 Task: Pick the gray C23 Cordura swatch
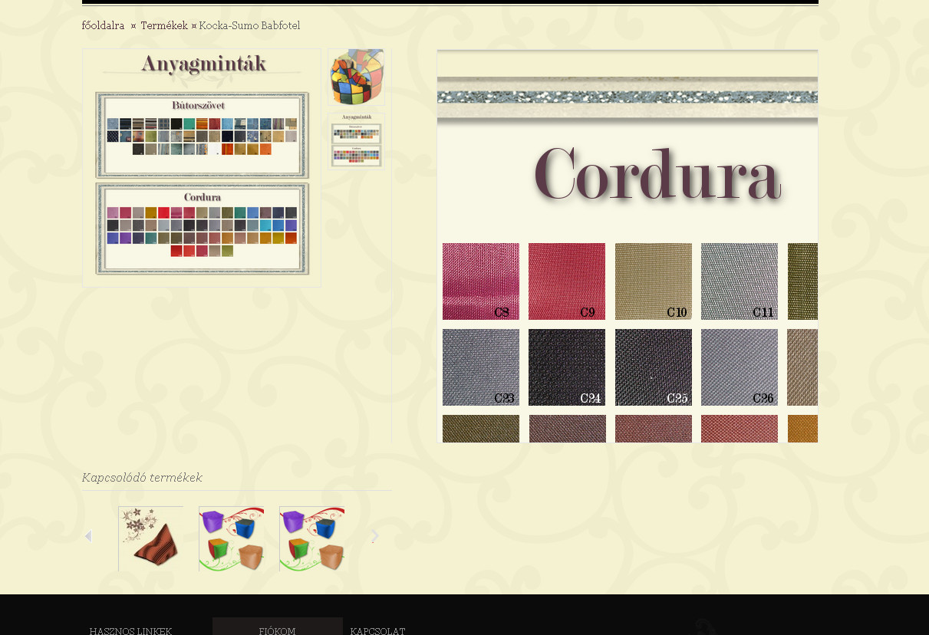coord(481,367)
